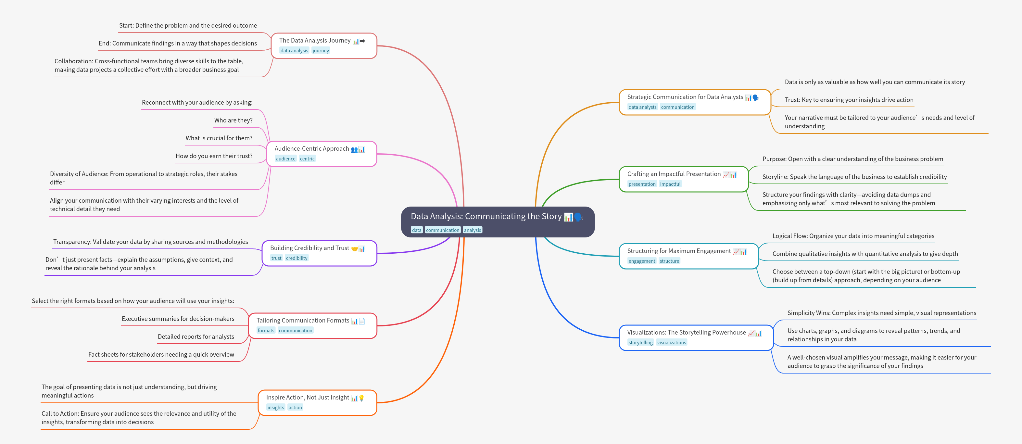Click the 'formats' tag
This screenshot has height=444, width=1022.
(x=266, y=331)
